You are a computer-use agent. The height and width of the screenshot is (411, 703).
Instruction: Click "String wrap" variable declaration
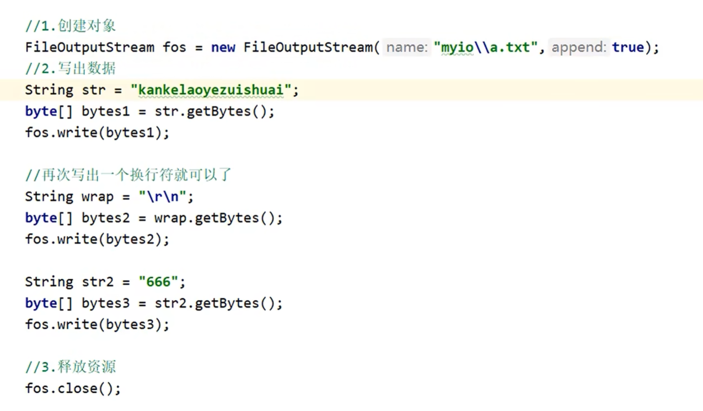click(x=69, y=197)
